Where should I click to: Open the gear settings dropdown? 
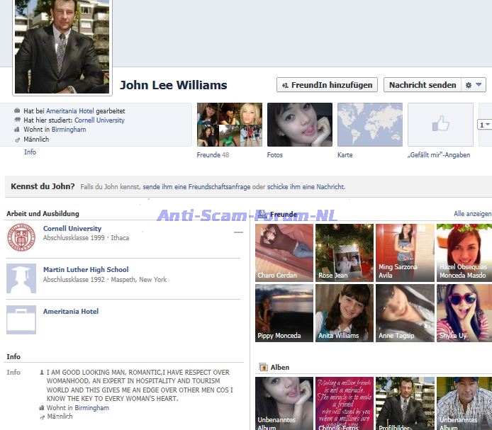(473, 85)
